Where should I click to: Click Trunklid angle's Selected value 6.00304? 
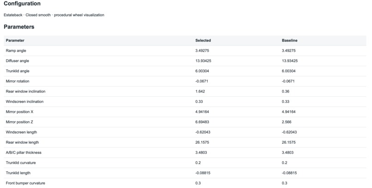(202, 71)
